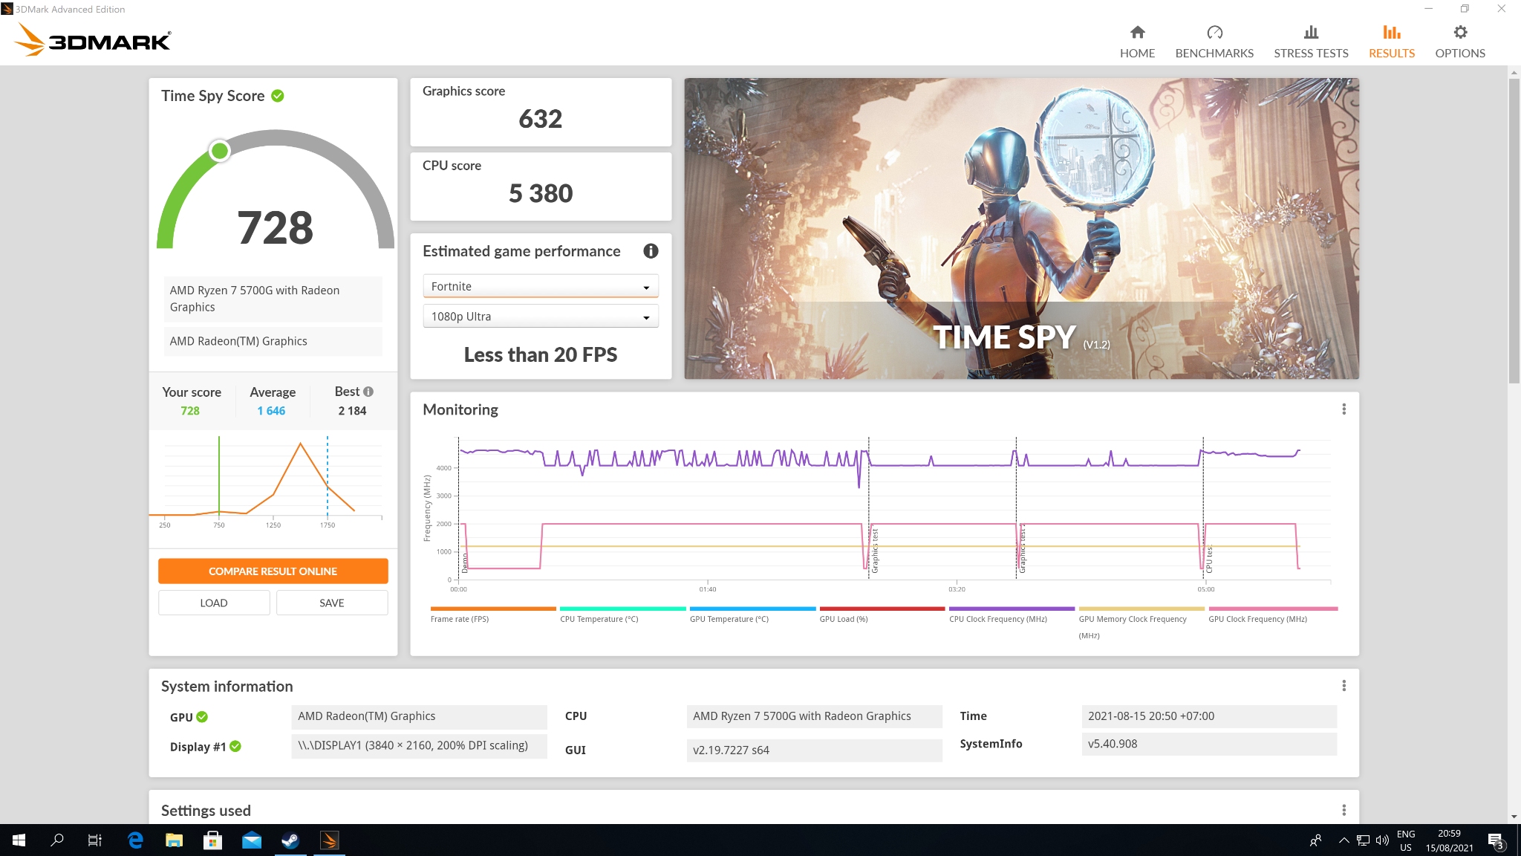The width and height of the screenshot is (1521, 856).
Task: Save the benchmark result
Action: click(332, 603)
